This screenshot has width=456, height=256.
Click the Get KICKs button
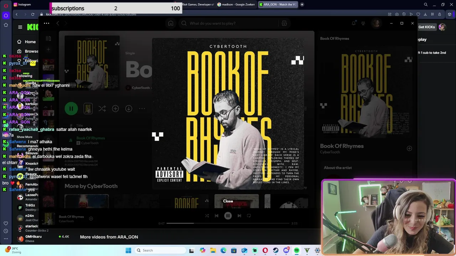[x=426, y=27]
